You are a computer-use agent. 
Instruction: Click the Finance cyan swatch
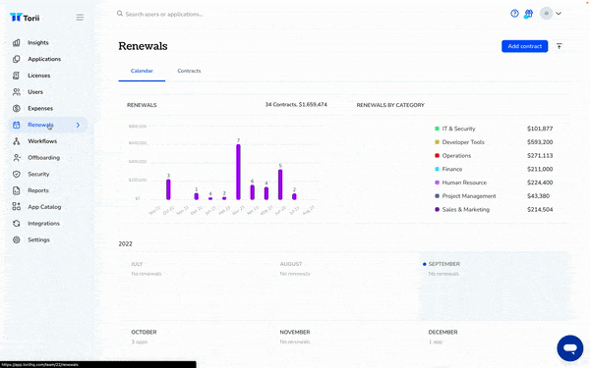437,169
